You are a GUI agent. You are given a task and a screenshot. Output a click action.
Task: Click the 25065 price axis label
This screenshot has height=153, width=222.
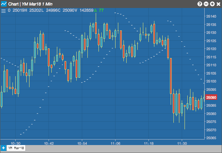(211, 138)
